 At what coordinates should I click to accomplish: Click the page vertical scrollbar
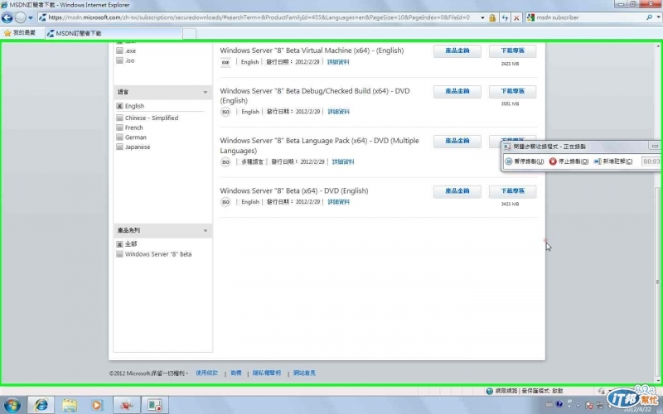point(657,282)
